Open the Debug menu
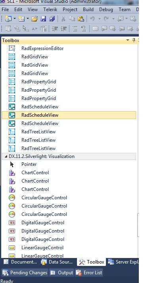 click(x=106, y=10)
